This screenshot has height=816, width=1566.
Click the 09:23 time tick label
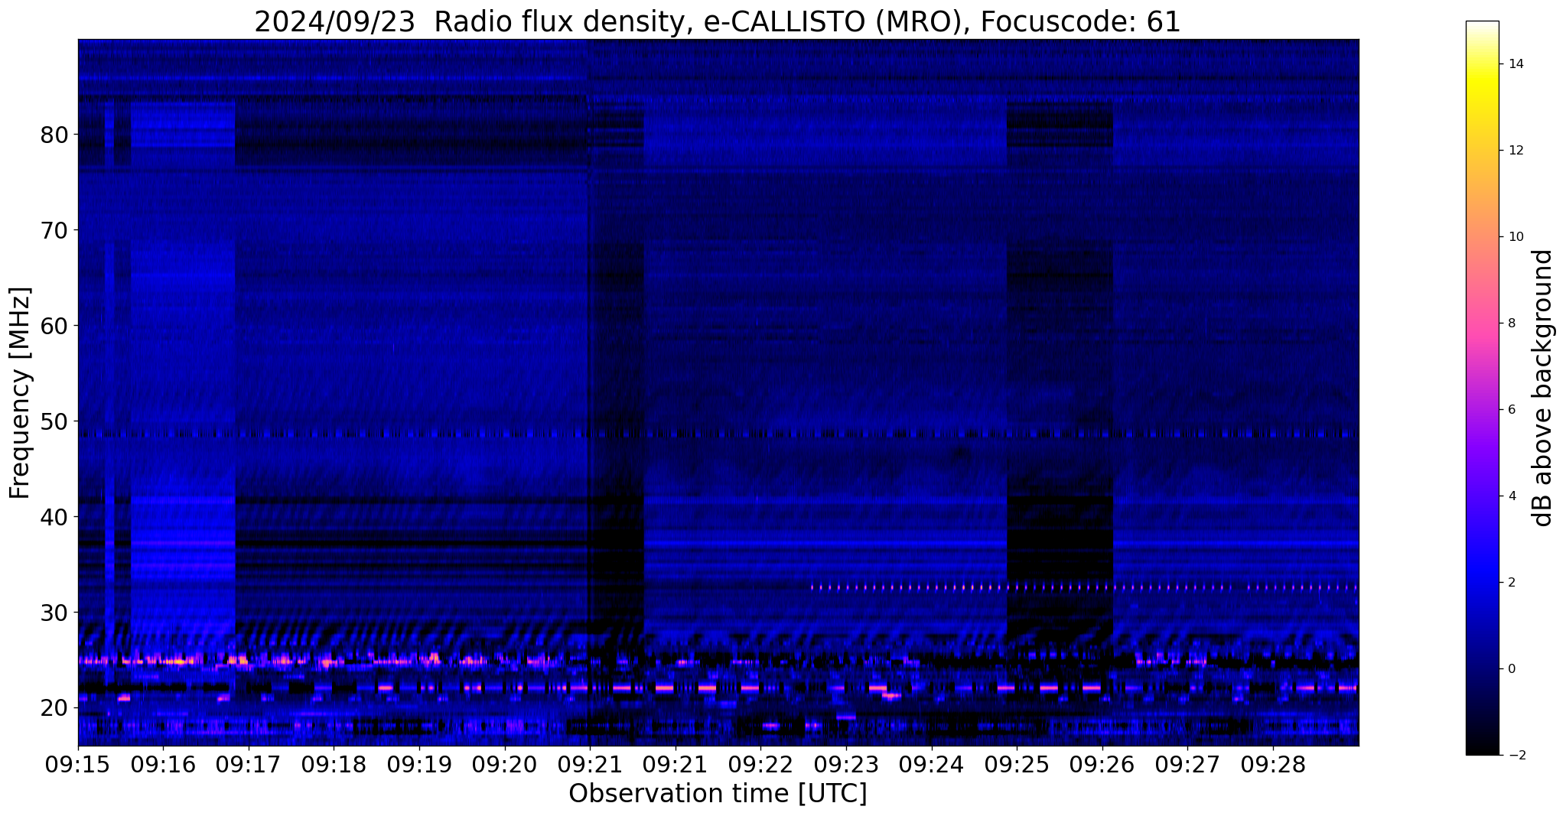(x=846, y=766)
